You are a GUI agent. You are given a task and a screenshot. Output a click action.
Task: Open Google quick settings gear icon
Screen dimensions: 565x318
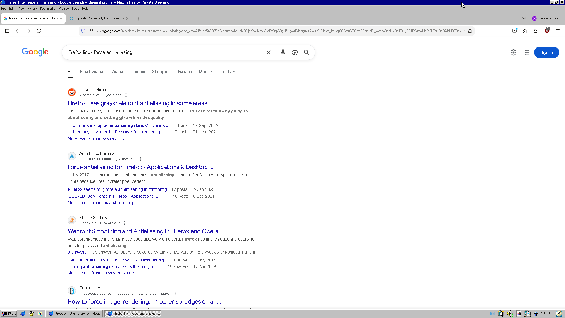pos(513,52)
